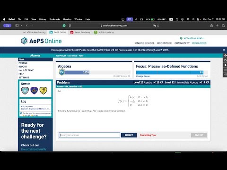The width and height of the screenshot is (227, 170).
Task: Open HALL OF FAME in sidebar
Action: 26,70
